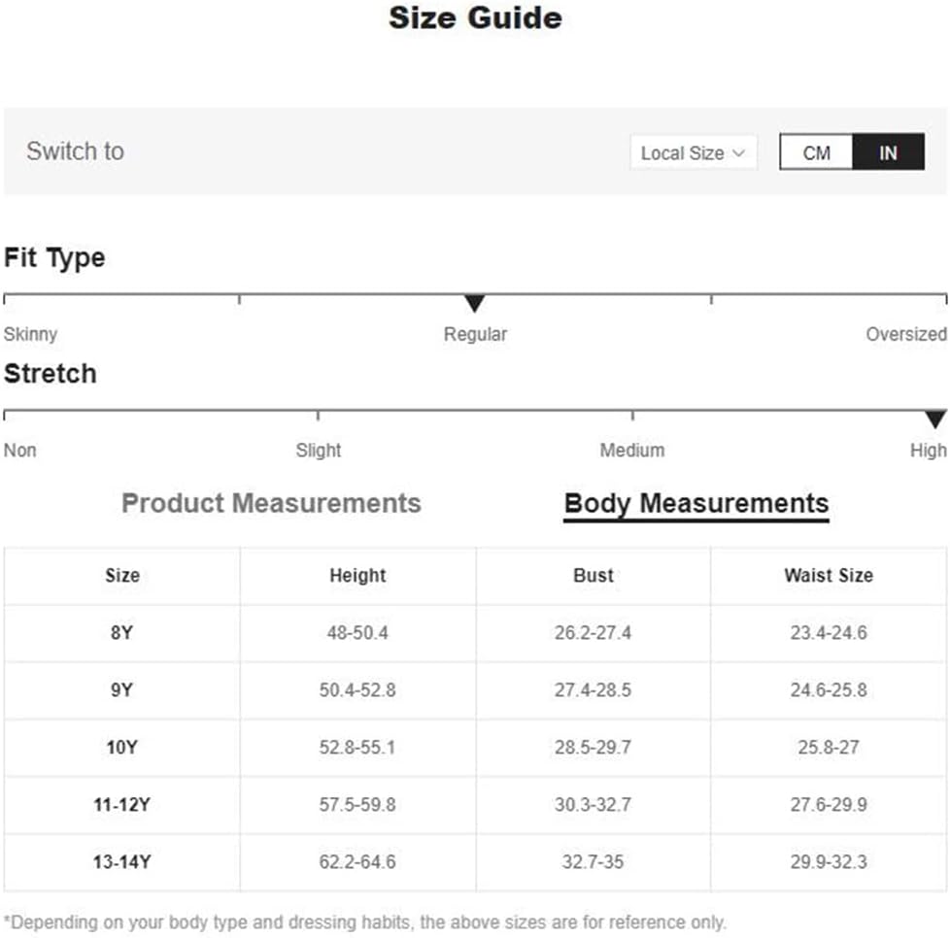Viewport: 950px width, 938px height.
Task: Click height value 57.5-59.8
Action: tap(357, 805)
